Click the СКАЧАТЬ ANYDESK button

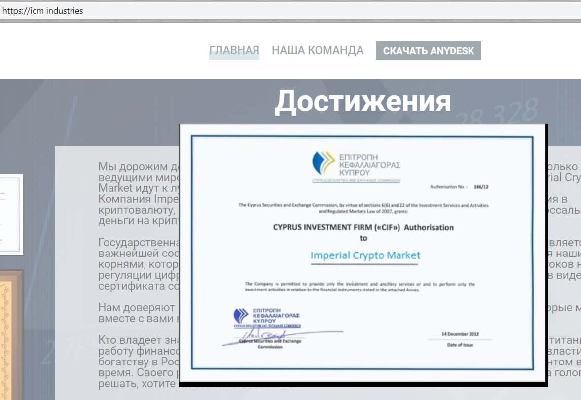click(428, 51)
